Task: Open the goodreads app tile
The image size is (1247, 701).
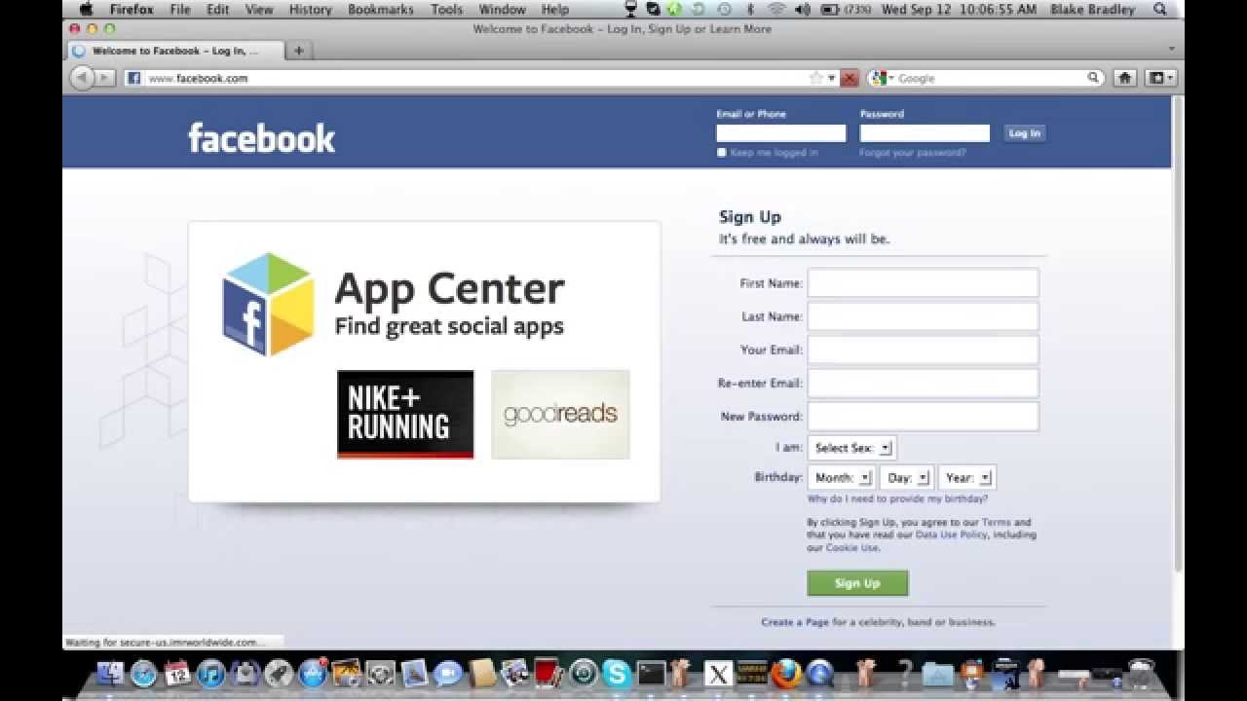Action: pos(560,414)
